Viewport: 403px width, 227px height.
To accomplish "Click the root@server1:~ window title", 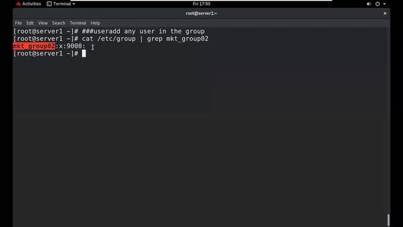I will [201, 13].
